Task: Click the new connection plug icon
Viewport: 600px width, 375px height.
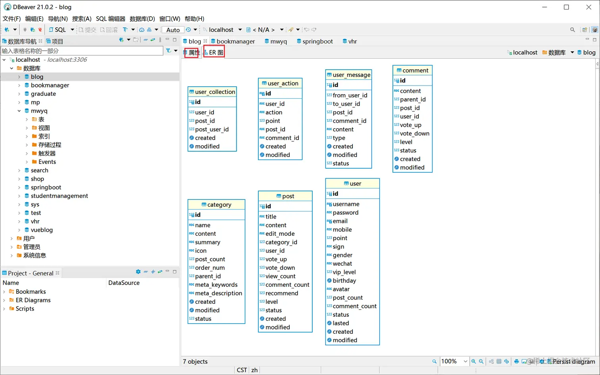Action: 7,30
